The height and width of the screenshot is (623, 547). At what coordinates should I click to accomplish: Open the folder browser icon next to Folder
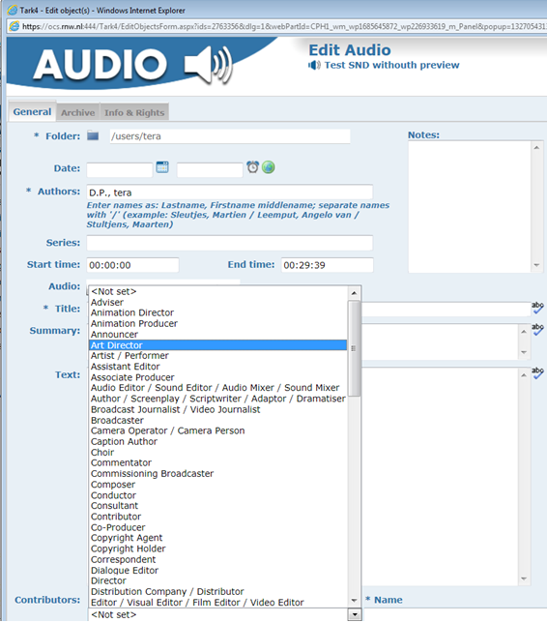(x=93, y=135)
